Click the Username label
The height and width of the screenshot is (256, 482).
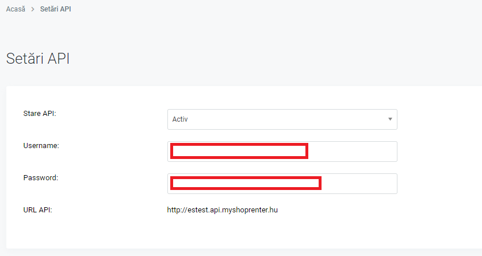coord(41,146)
